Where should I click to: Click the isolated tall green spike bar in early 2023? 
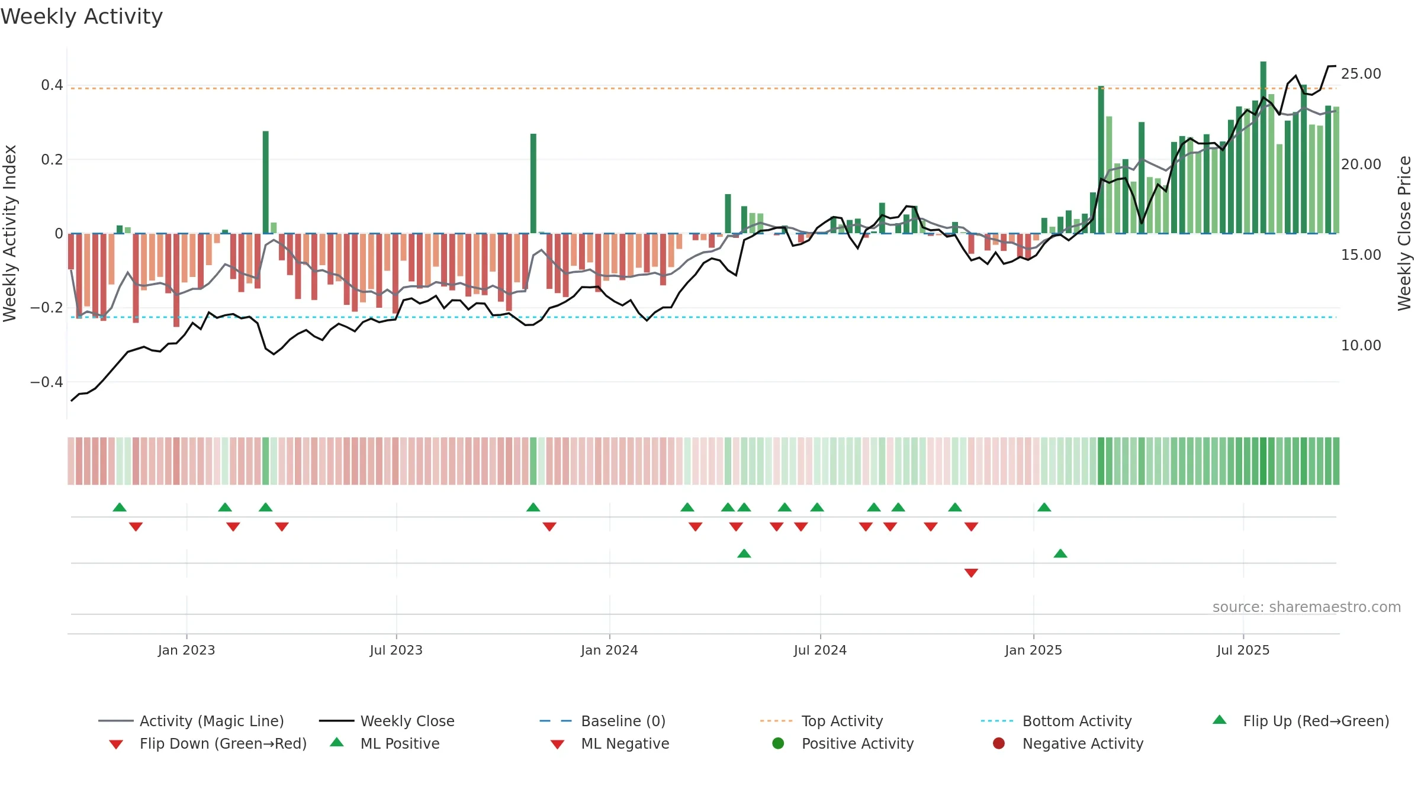click(266, 182)
